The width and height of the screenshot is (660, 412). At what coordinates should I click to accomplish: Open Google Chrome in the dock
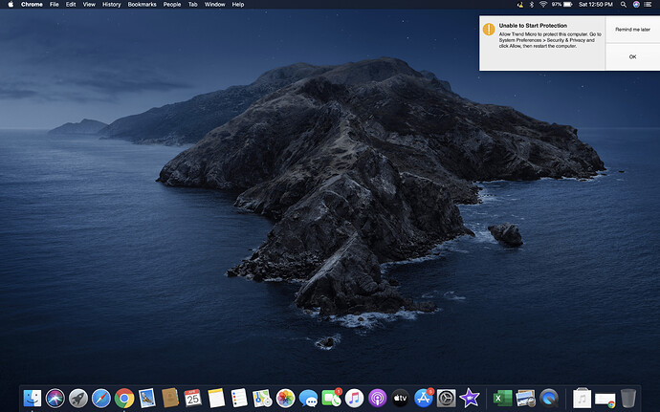tap(124, 398)
